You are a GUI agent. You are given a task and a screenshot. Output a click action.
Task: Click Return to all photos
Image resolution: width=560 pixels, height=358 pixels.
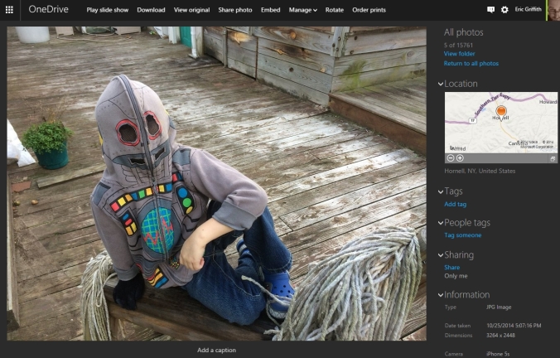point(471,64)
